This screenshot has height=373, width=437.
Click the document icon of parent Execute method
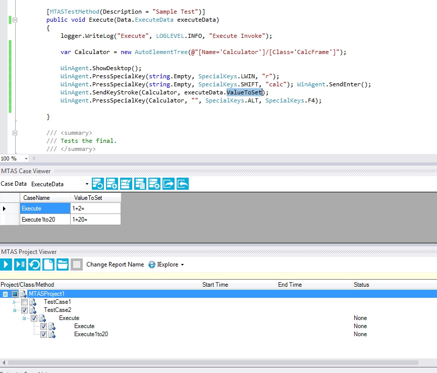[42, 318]
